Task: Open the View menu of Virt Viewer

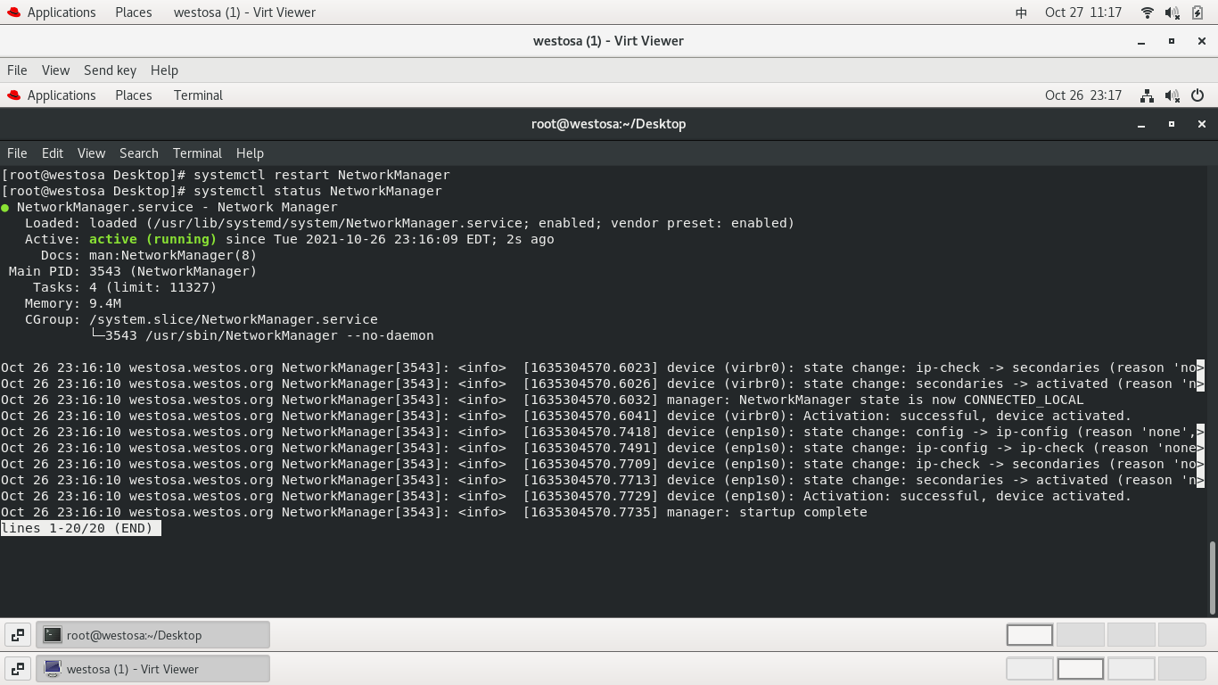Action: point(55,70)
